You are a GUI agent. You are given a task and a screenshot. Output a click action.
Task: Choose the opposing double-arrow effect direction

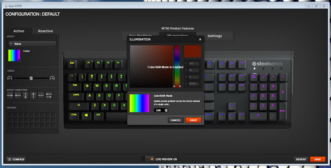49,95
